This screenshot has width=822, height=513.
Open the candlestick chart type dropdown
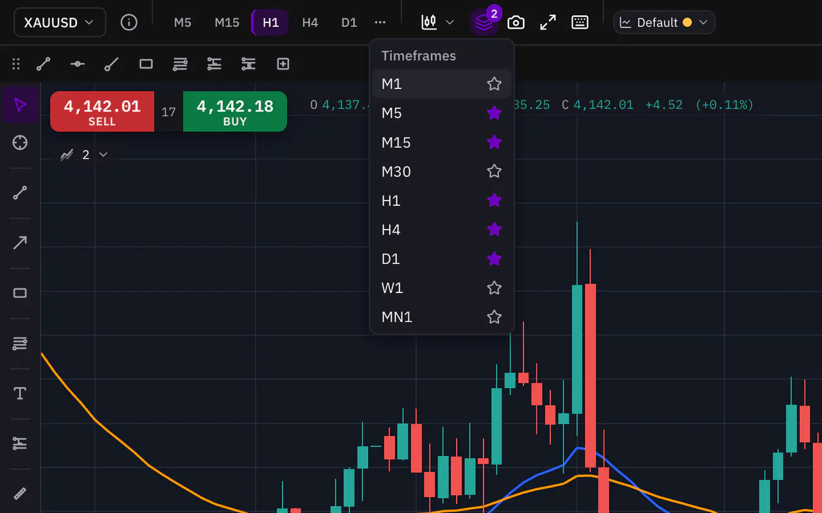pyautogui.click(x=438, y=22)
